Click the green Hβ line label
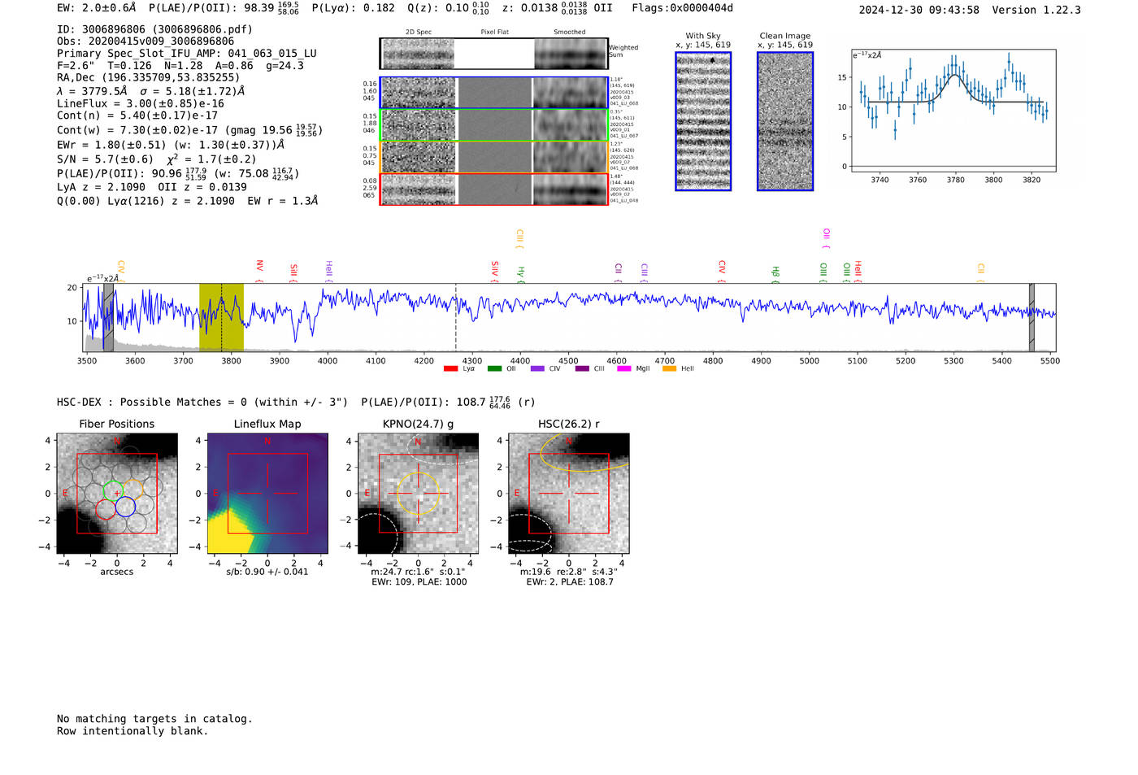Image resolution: width=1138 pixels, height=775 pixels. [x=775, y=274]
